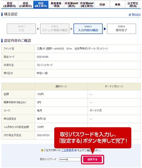Open 外貨建MMF(積立買付) tab
The image size is (142, 168).
87,5
